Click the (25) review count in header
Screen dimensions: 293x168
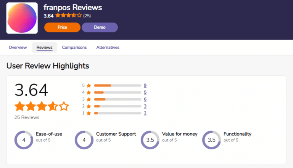point(87,16)
